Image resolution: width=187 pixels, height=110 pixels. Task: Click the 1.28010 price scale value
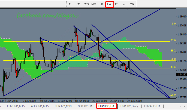coord(182,16)
